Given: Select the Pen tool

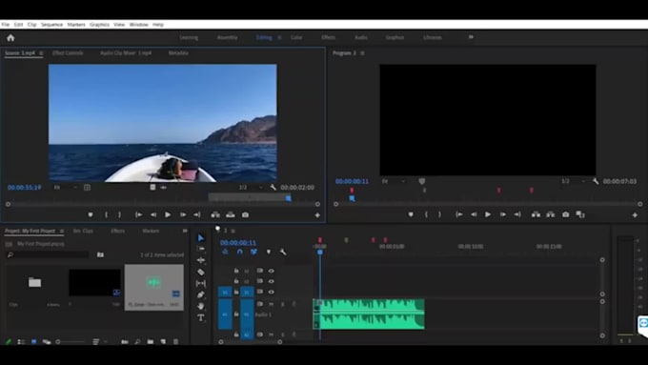Looking at the screenshot, I should [200, 294].
